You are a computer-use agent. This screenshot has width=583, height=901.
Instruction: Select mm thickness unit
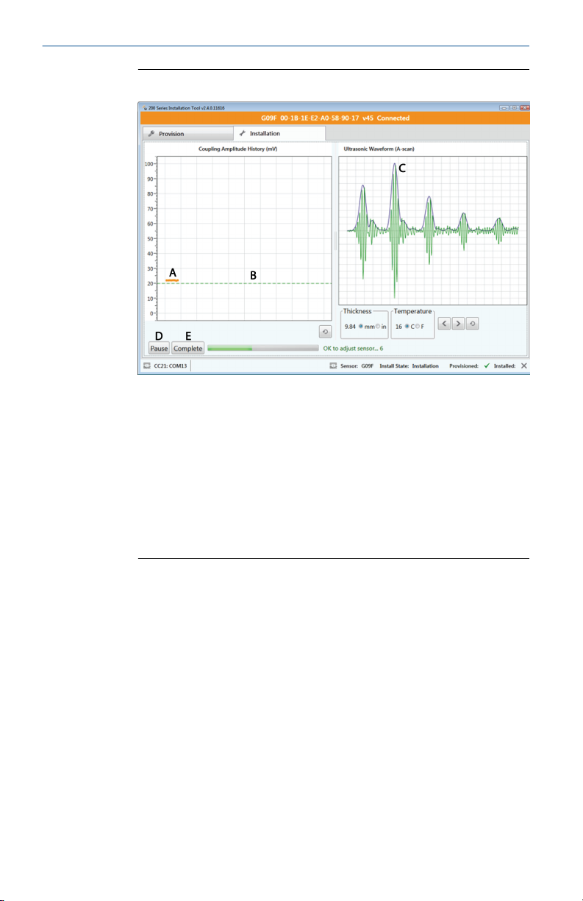[x=361, y=326]
